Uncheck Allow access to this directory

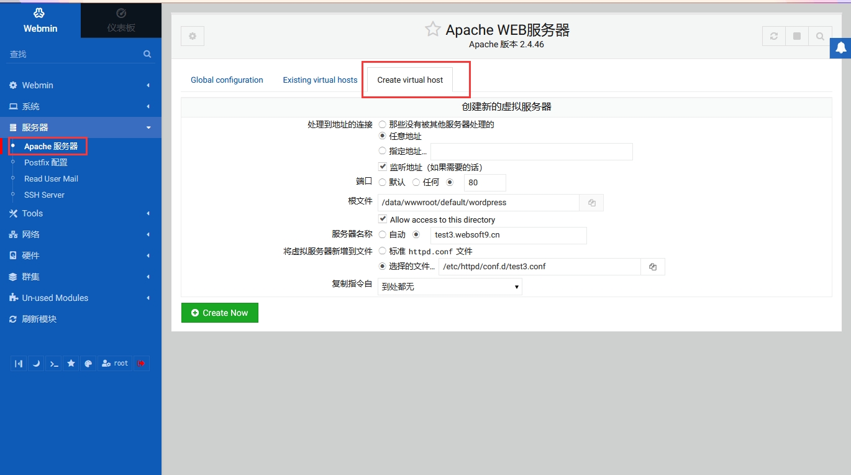[x=383, y=219]
